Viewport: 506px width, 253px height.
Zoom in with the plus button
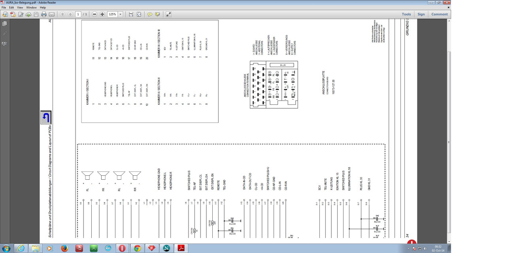click(102, 14)
